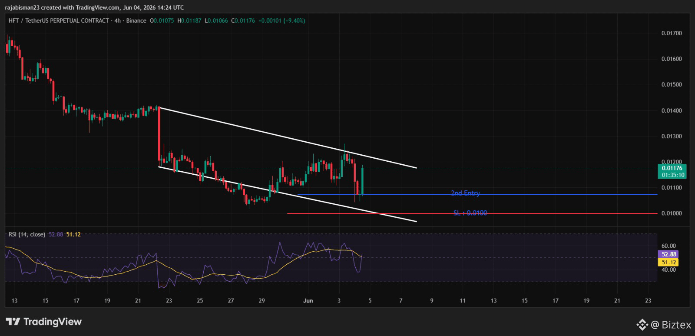Click the current price tag 0.01176
Image resolution: width=695 pixels, height=336 pixels.
(672, 168)
